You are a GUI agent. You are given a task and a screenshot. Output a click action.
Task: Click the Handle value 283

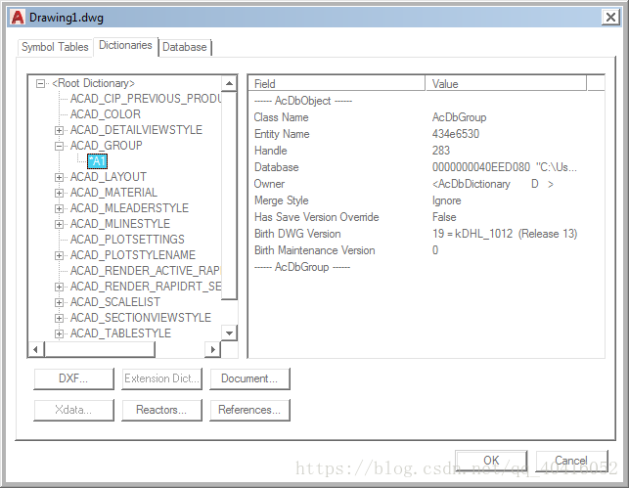[441, 151]
